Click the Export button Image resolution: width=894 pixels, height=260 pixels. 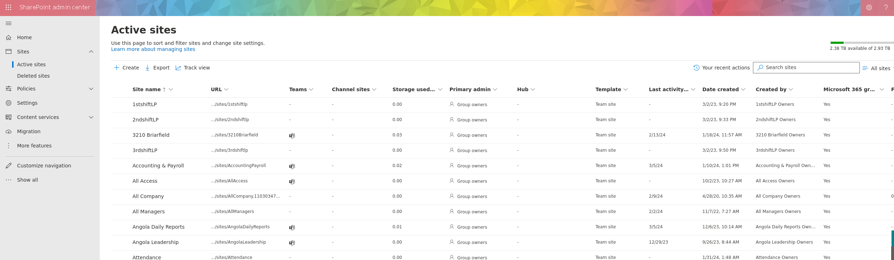click(157, 68)
